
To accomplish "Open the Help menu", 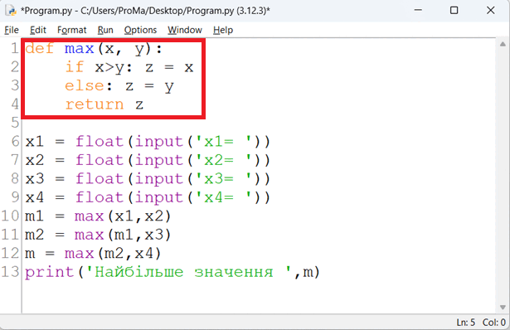I will coord(223,30).
